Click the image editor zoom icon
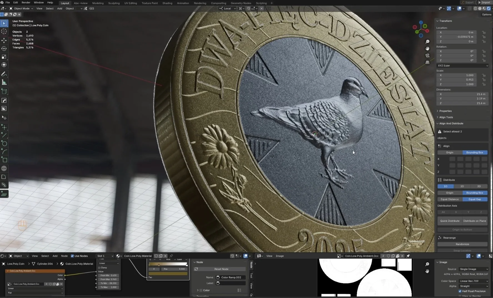This screenshot has height=298, width=493. 427,264
